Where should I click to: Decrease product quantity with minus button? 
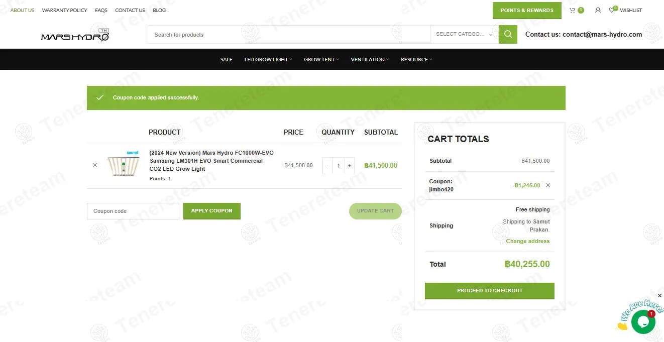(x=327, y=166)
